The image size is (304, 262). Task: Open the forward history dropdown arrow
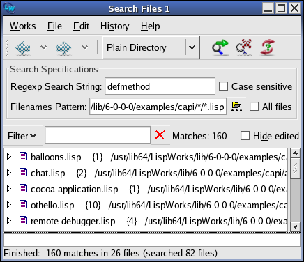[84, 47]
